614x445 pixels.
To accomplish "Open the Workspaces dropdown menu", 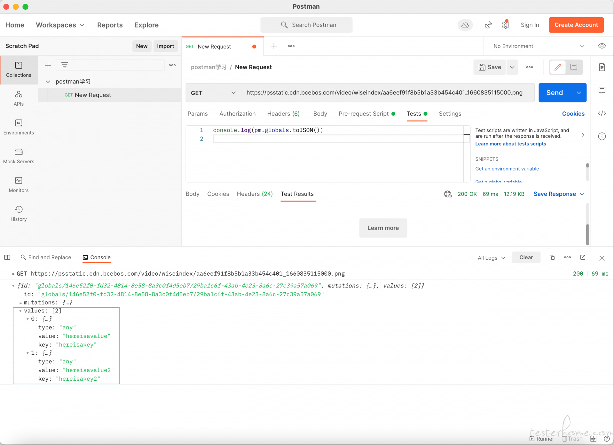I will 60,25.
